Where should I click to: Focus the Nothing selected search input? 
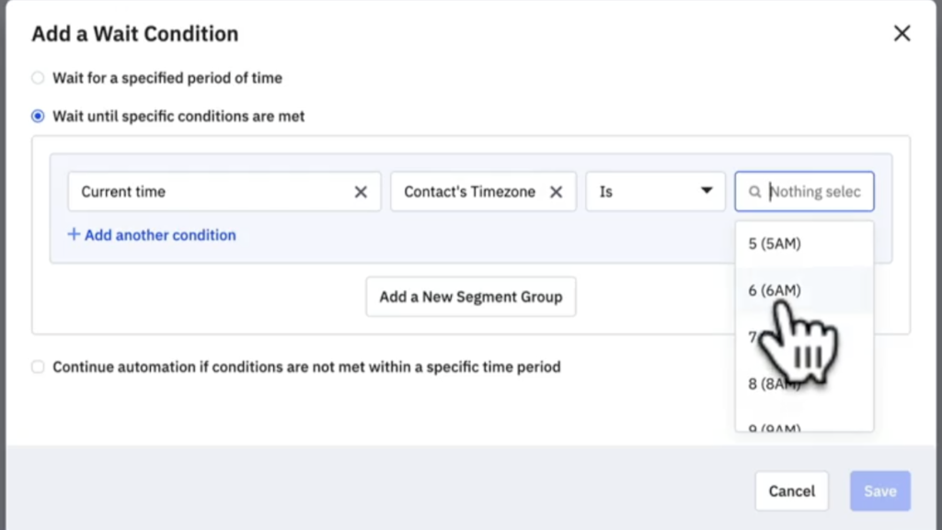(x=815, y=192)
